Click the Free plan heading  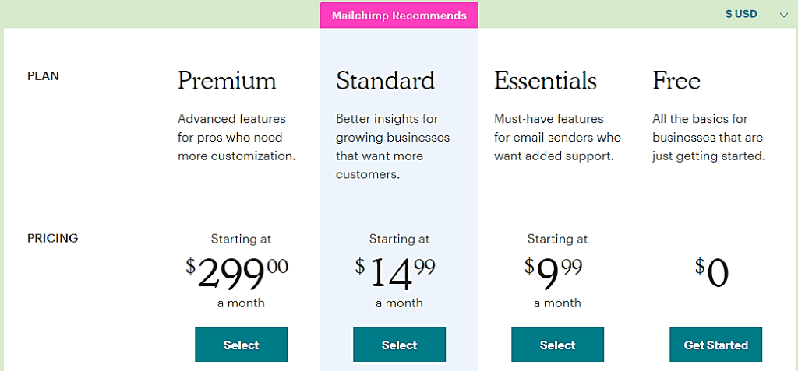click(676, 81)
